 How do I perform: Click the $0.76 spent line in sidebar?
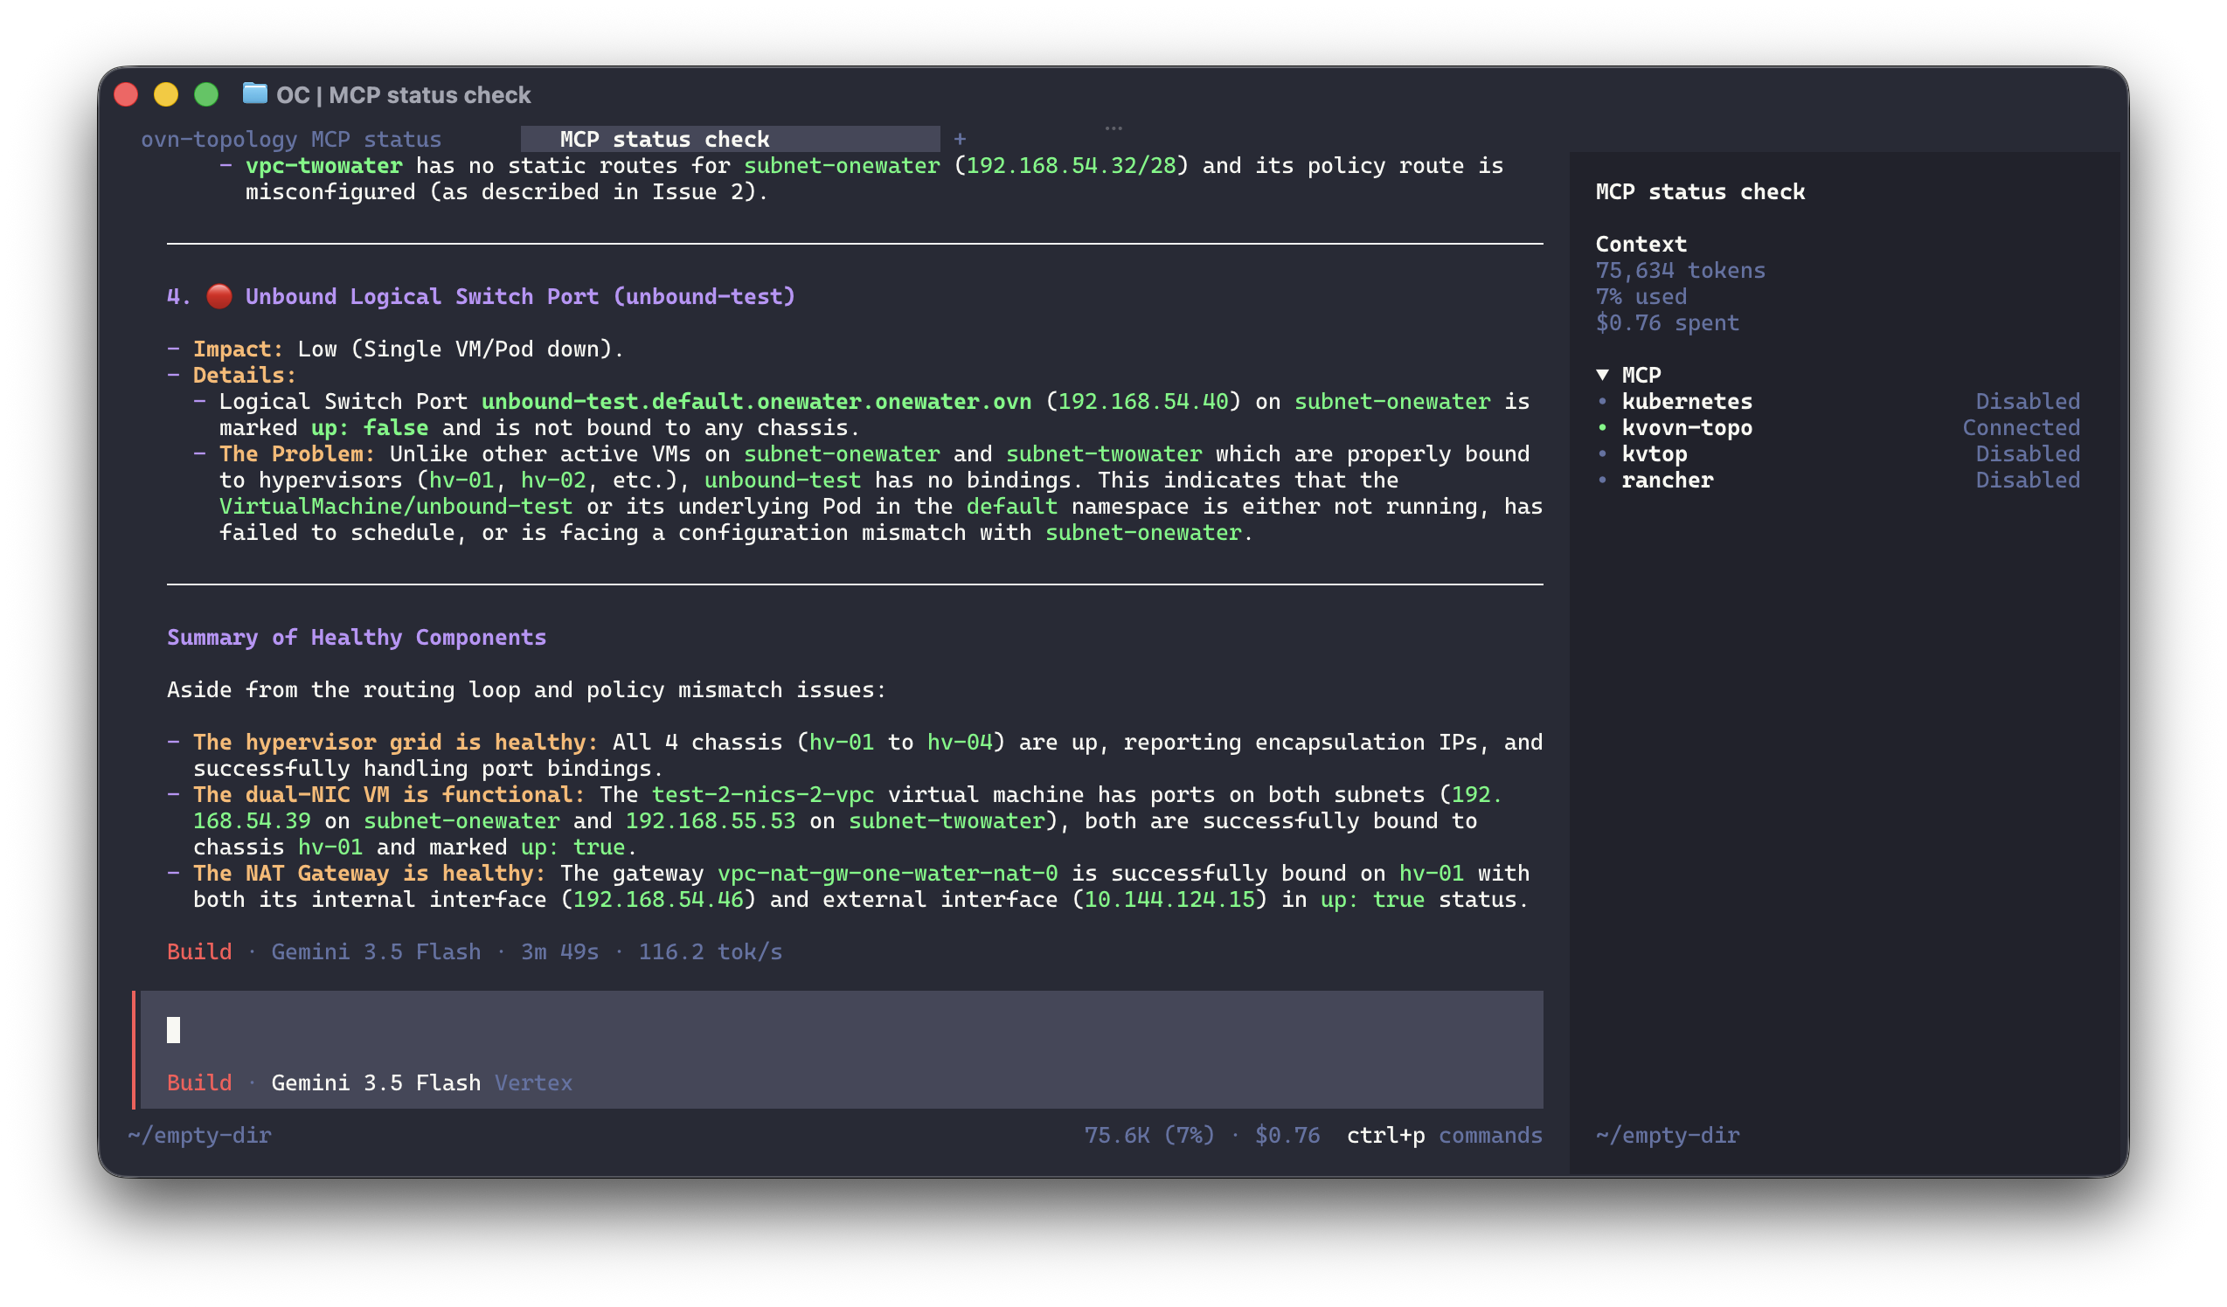[1667, 323]
